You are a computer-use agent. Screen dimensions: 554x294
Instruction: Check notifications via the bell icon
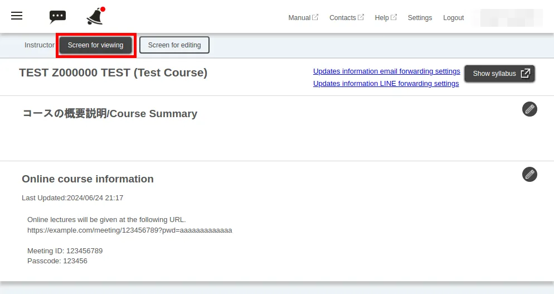coord(95,17)
